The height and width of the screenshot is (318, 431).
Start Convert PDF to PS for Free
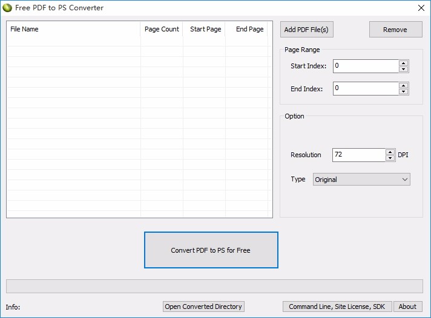click(x=211, y=250)
